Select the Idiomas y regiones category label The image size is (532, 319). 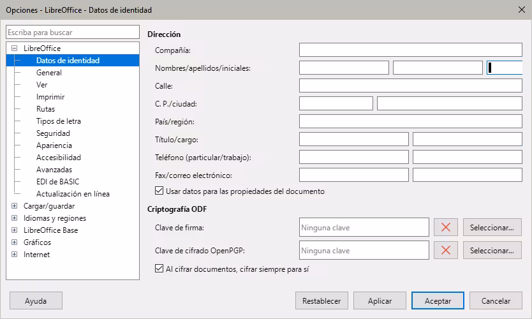coord(55,218)
